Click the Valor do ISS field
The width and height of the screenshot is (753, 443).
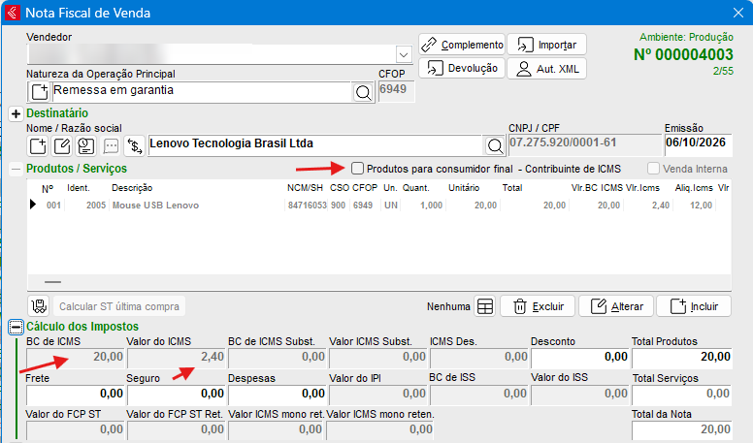[x=580, y=394]
